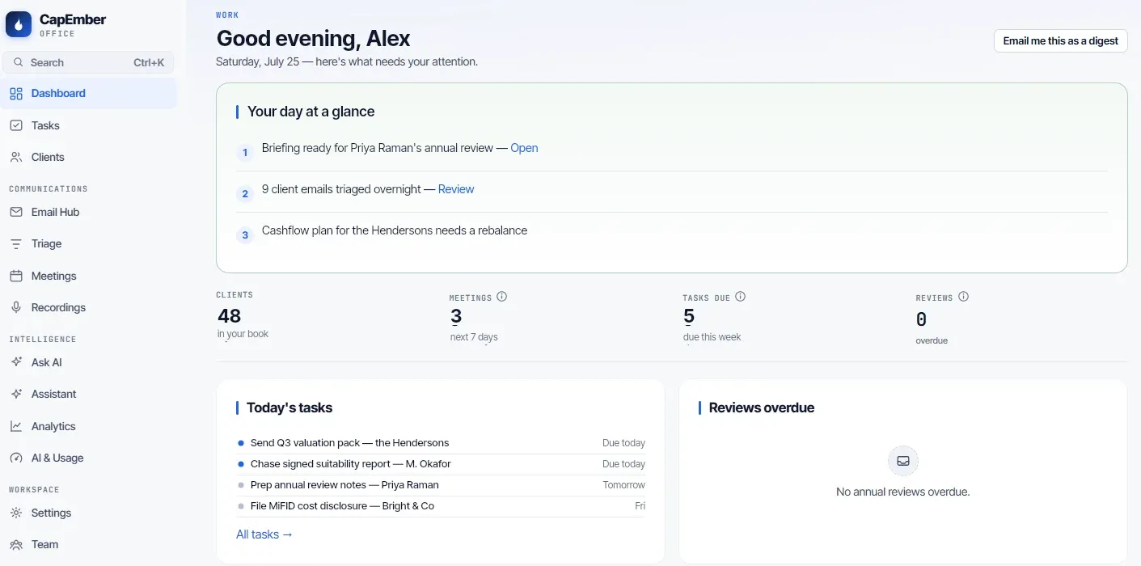Image resolution: width=1141 pixels, height=566 pixels.
Task: Click the Clients people icon in sidebar
Action: [x=16, y=157]
